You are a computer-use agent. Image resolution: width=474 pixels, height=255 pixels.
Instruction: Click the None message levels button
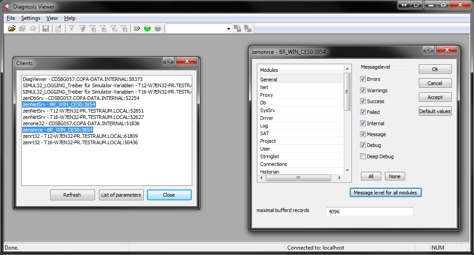click(395, 176)
